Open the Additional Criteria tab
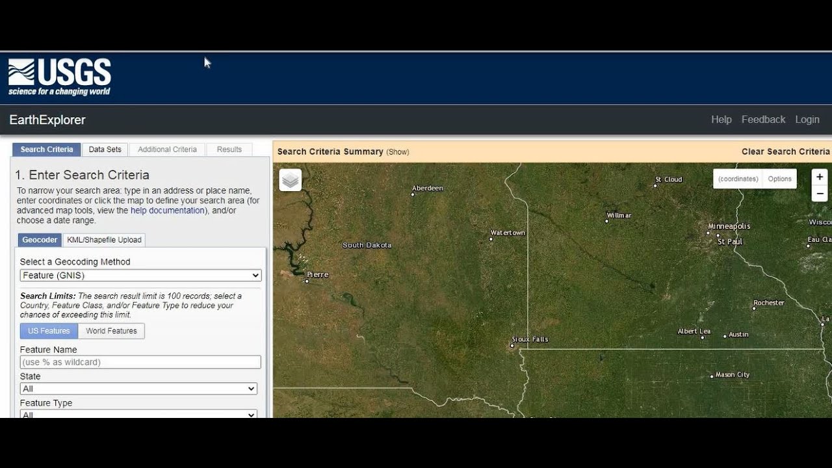Screen dimensions: 832x468 (x=167, y=149)
